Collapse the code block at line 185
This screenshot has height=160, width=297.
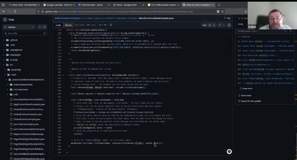click(64, 75)
